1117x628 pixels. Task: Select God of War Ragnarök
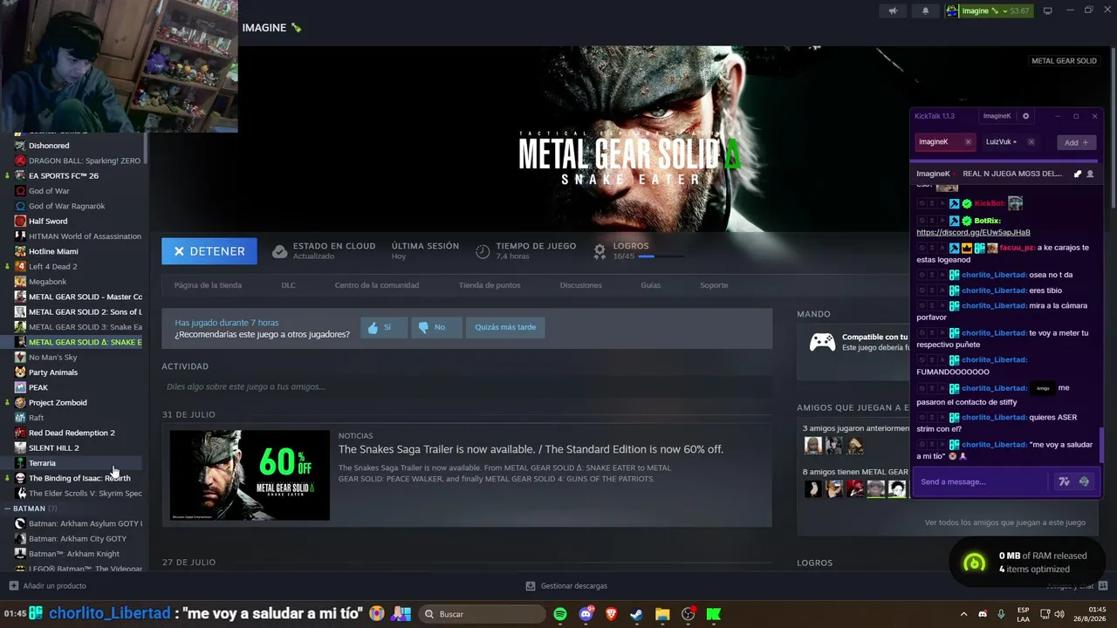66,206
